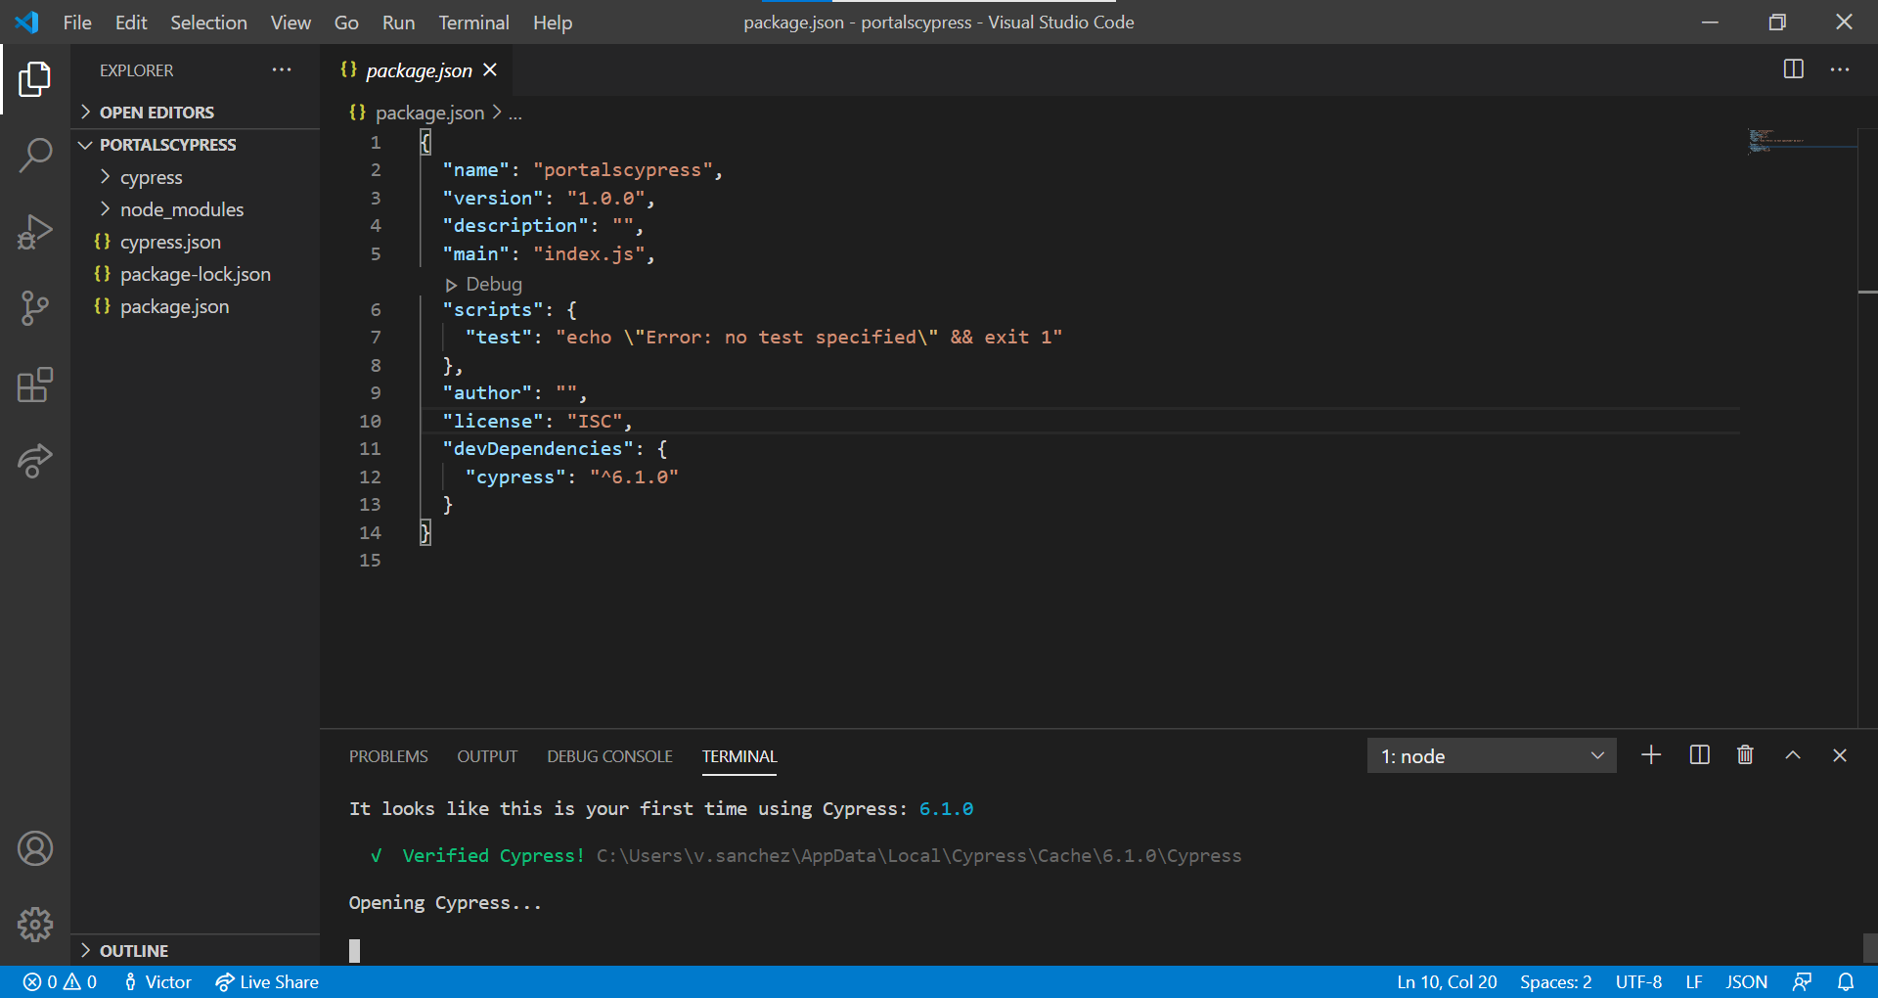The height and width of the screenshot is (998, 1878).
Task: Open the Edit menu
Action: 131,23
